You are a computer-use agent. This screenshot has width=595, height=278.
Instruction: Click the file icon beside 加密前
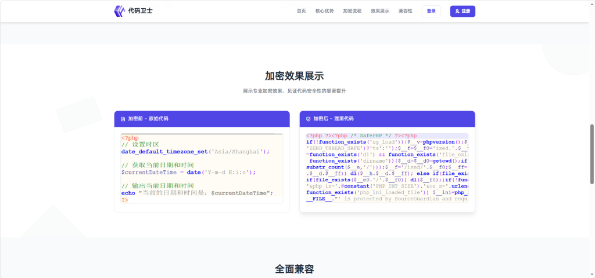click(123, 119)
